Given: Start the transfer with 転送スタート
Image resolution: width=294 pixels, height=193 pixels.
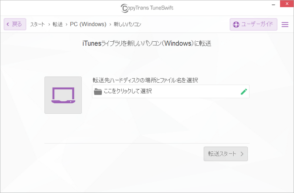Looking at the screenshot, I should coord(226,154).
